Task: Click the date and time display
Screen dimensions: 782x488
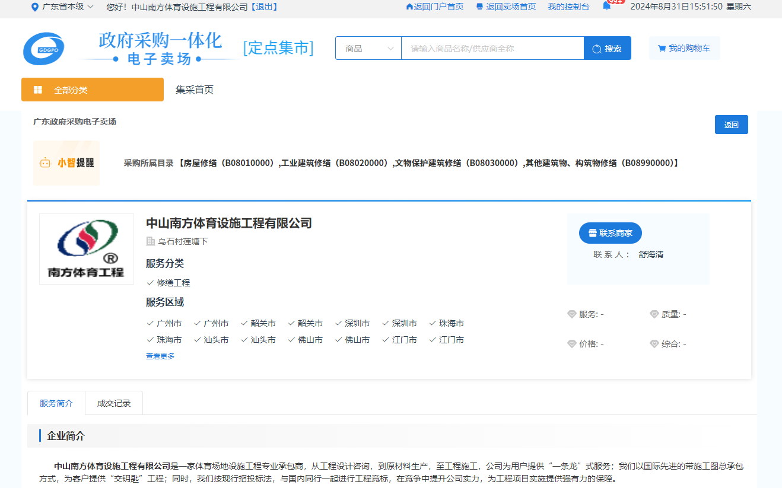Action: pos(690,7)
